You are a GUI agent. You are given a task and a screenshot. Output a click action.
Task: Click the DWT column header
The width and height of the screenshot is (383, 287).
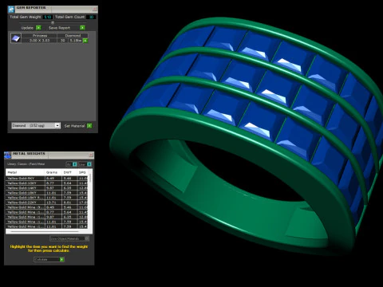click(69, 172)
